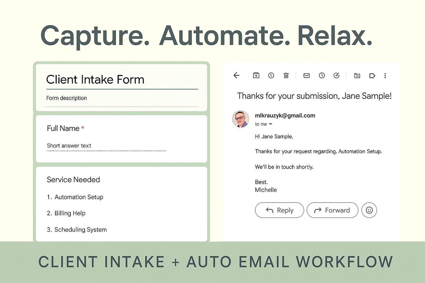Viewport: 425px width, 283px height.
Task: Mark the email unread with the envelope icon
Action: (x=307, y=76)
